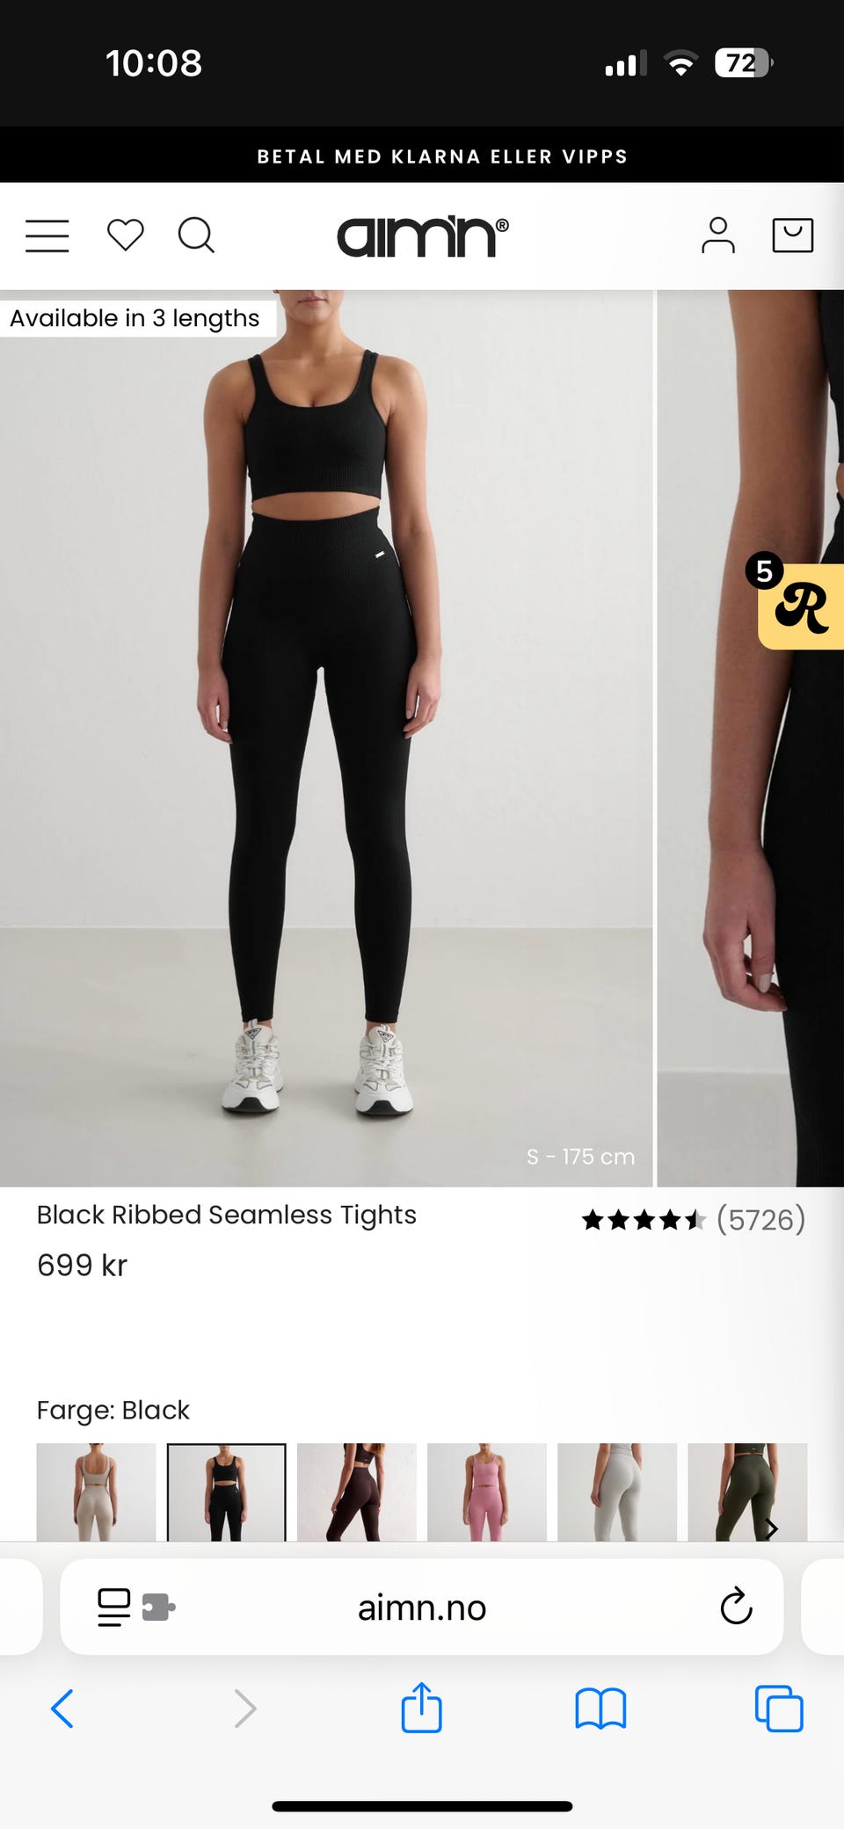Open the shopping bag cart

pos(792,236)
